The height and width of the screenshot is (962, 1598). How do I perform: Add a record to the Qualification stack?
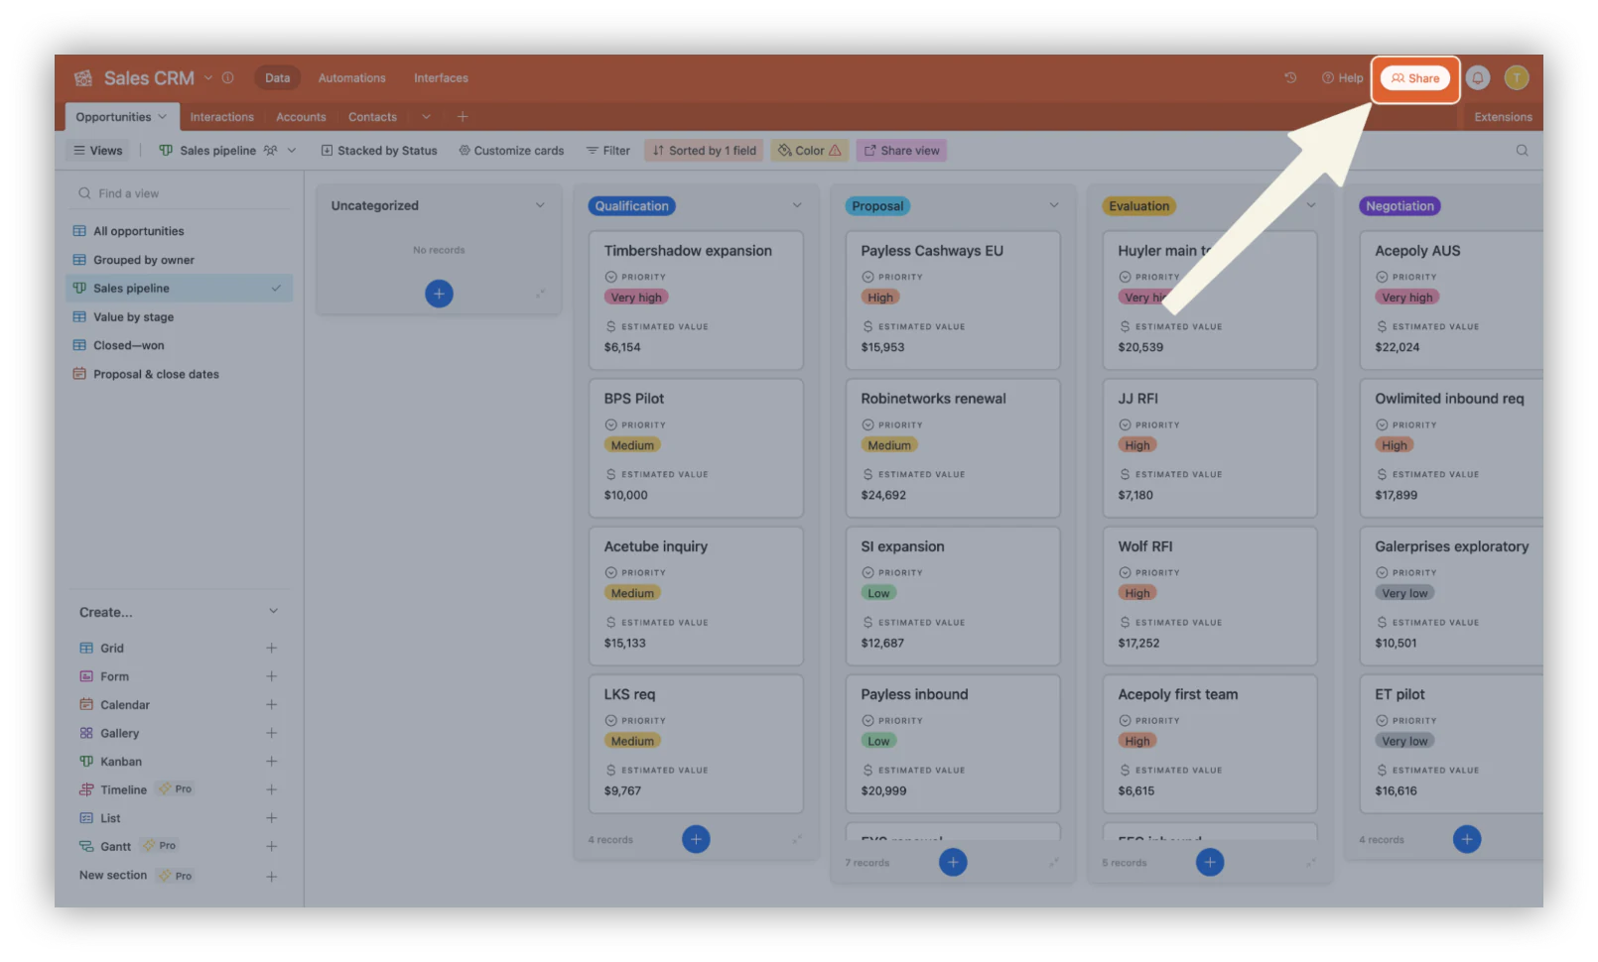tap(696, 840)
